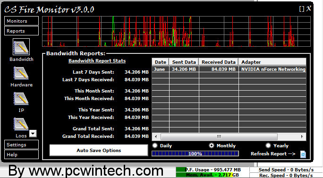323x178 pixels.
Task: Click the Grand Total Sent label
Action: point(93,129)
